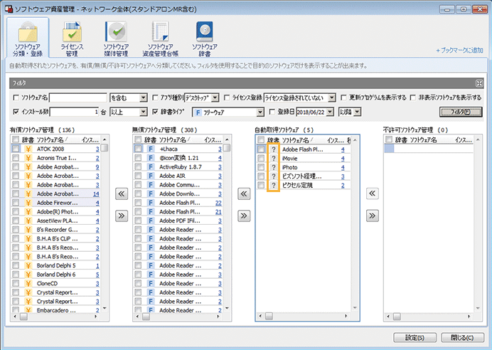Click the yen icon for Borland Delphi 5
The width and height of the screenshot is (492, 350).
(x=28, y=265)
